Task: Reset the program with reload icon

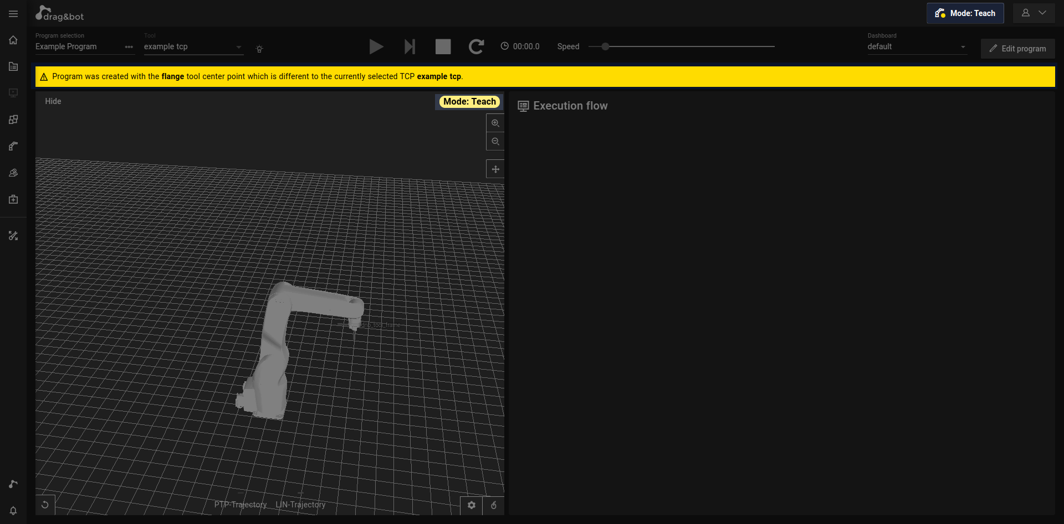Action: click(x=476, y=46)
